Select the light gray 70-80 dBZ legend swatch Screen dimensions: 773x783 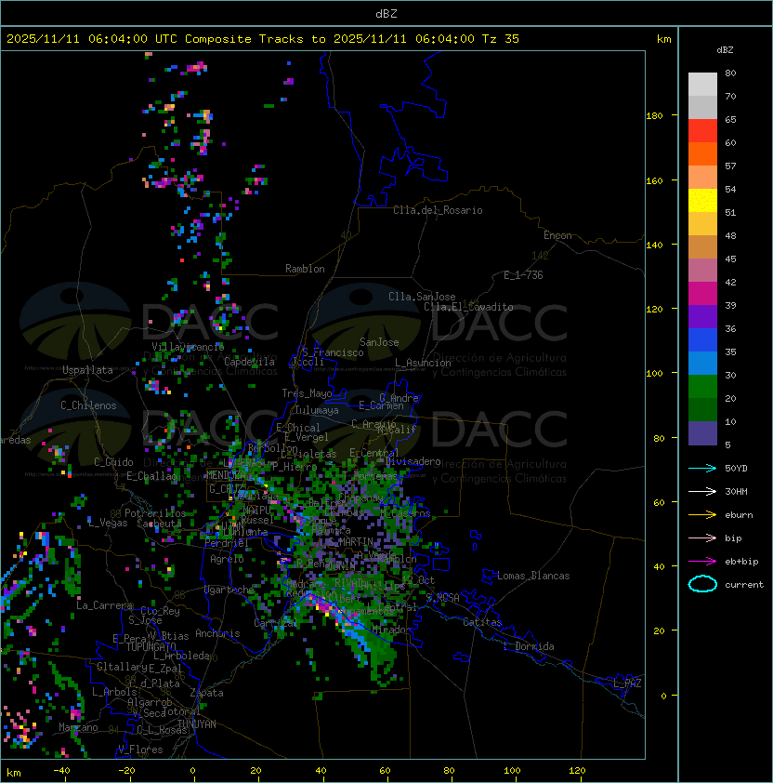pyautogui.click(x=702, y=85)
